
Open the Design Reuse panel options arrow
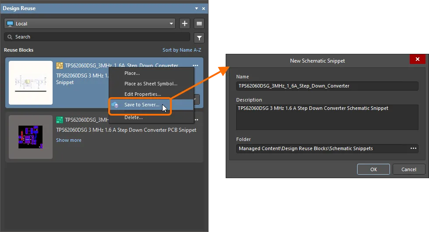click(196, 8)
